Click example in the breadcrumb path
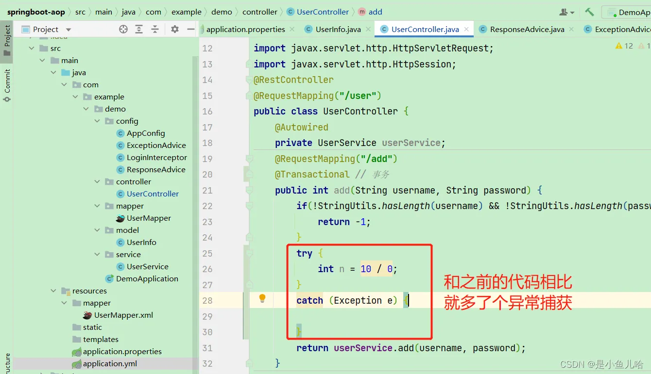651x374 pixels. click(187, 12)
